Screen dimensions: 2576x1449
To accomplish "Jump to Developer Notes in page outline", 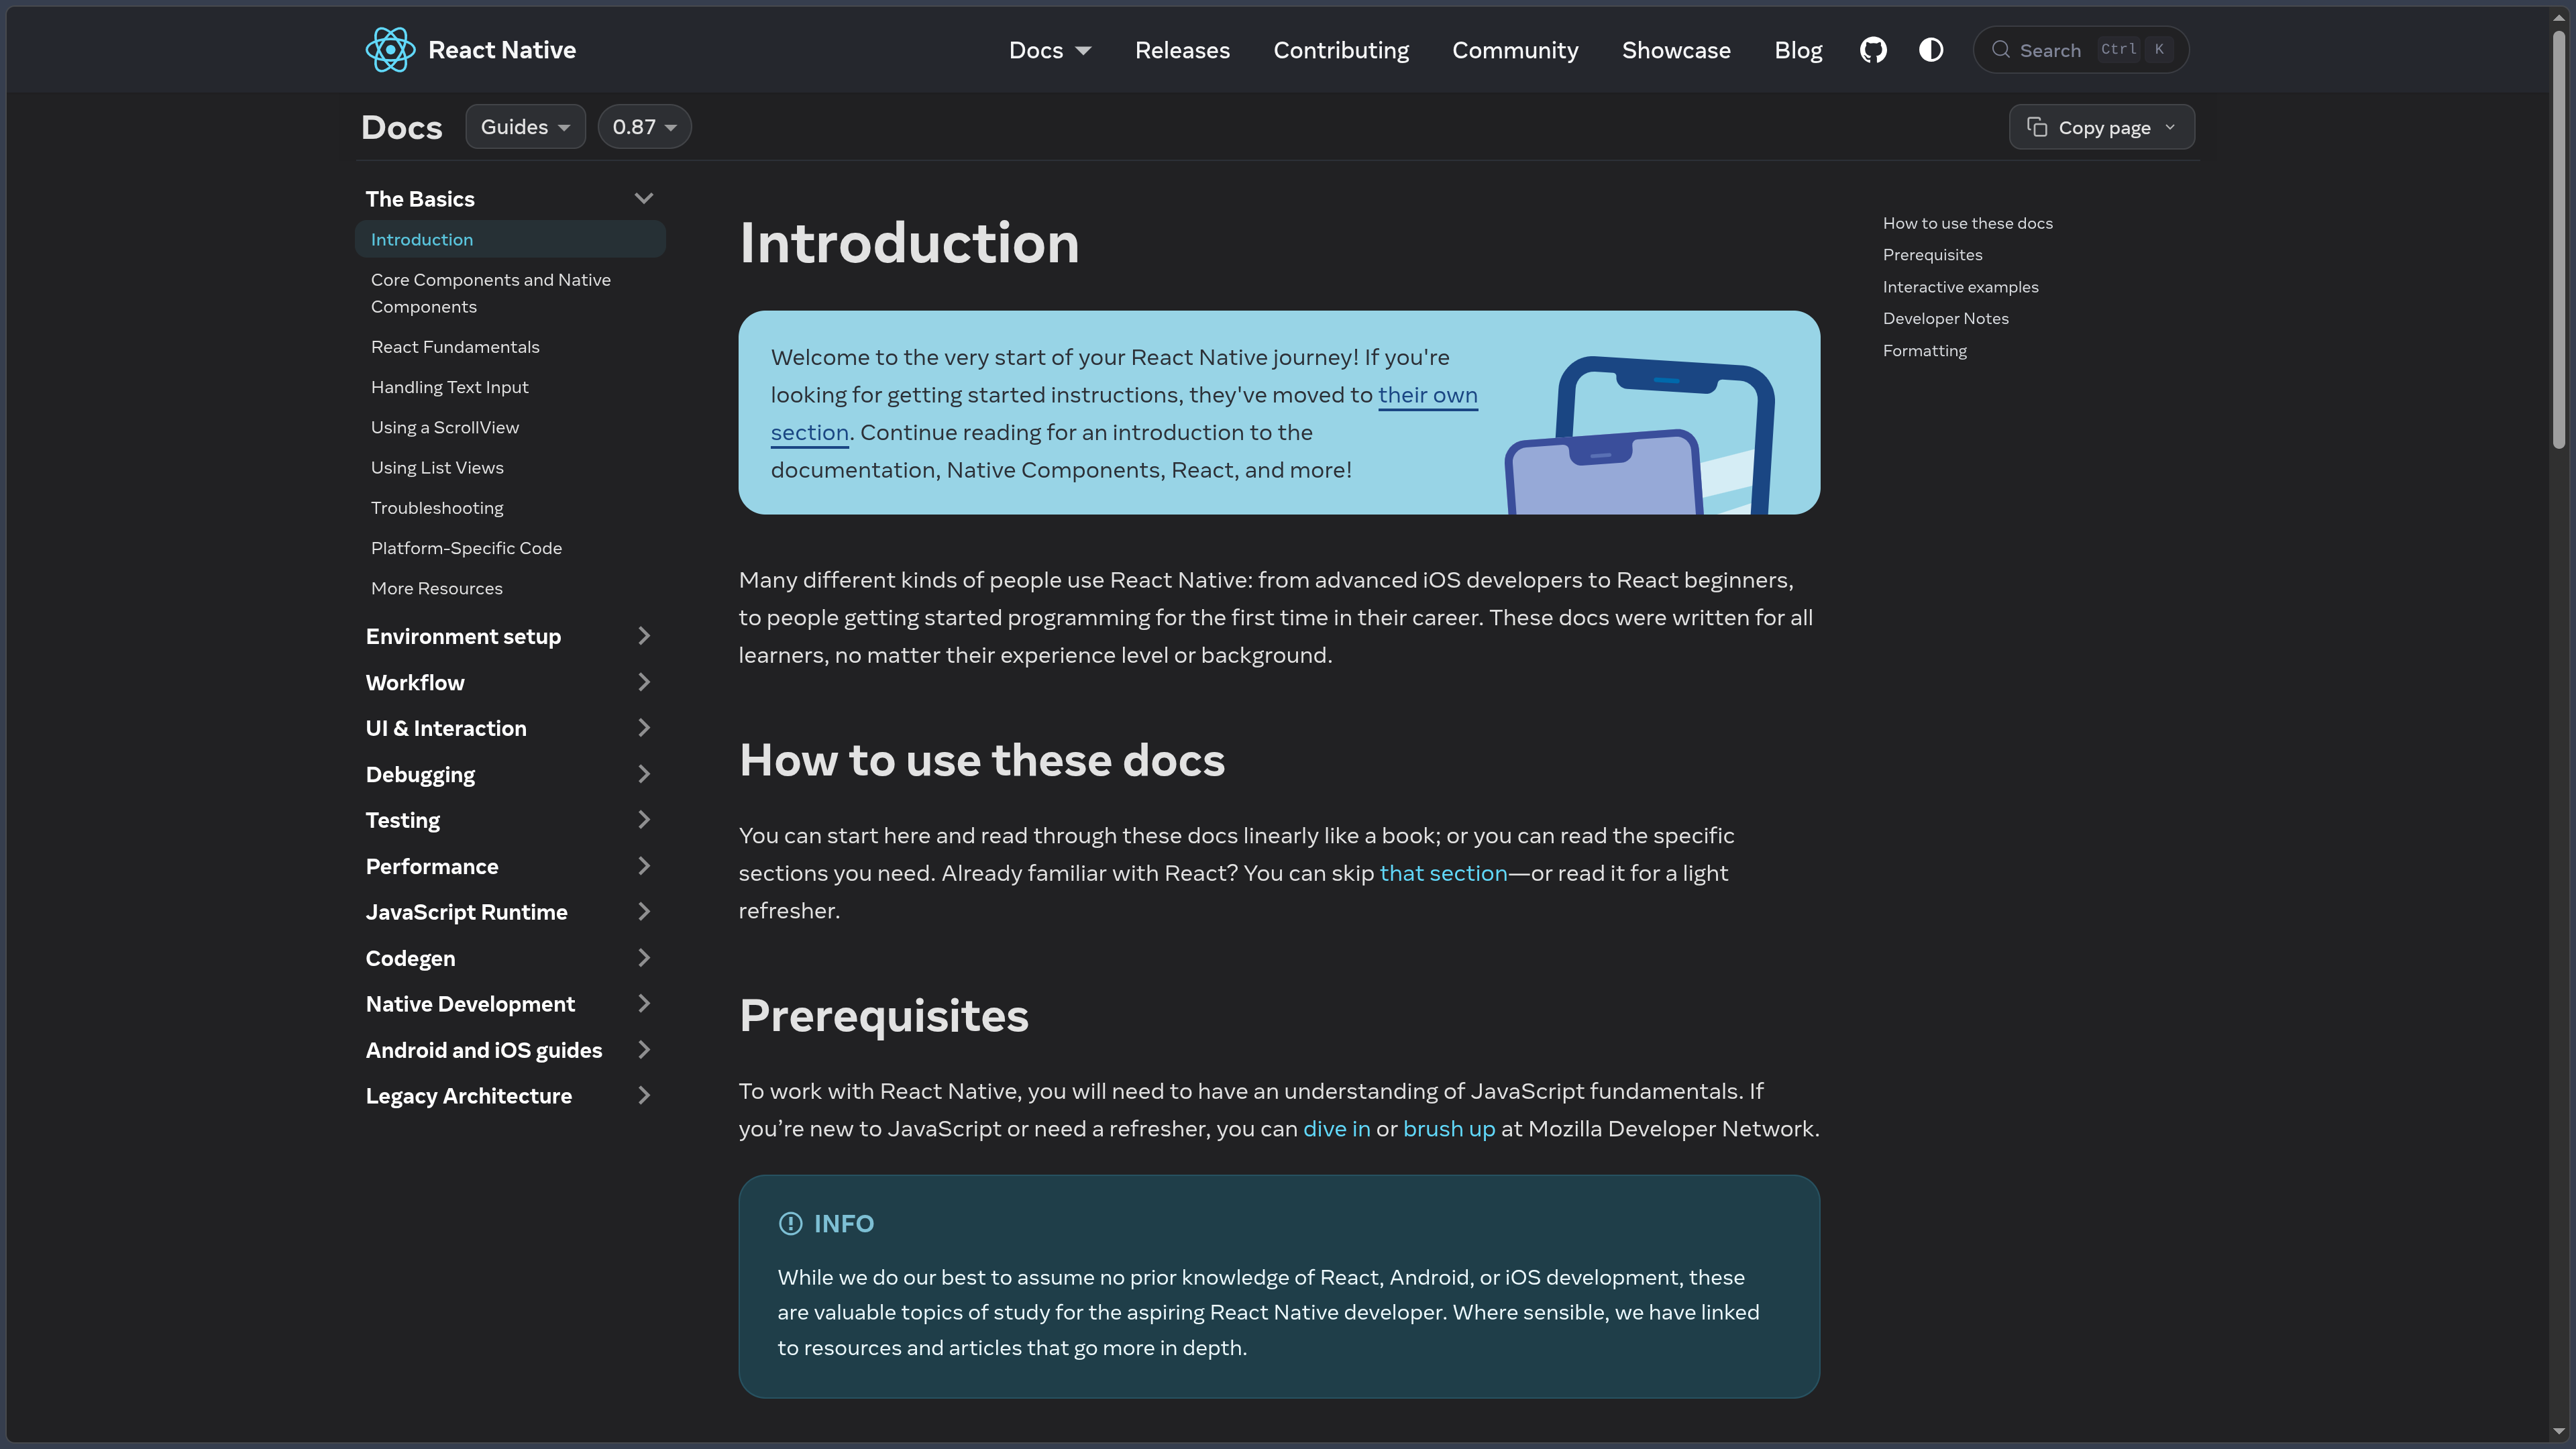I will pyautogui.click(x=1945, y=319).
